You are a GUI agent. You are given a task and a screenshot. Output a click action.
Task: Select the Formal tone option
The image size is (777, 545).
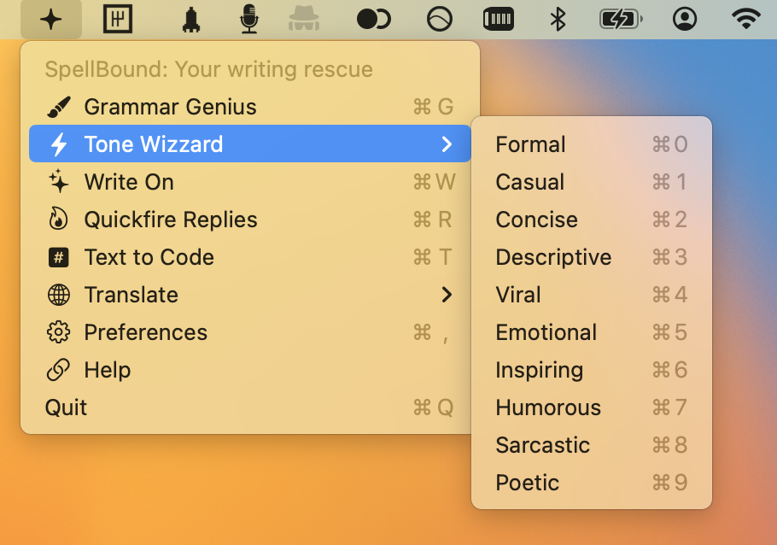click(530, 144)
